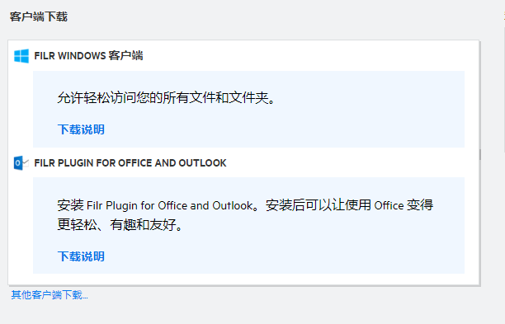Click the orange partial icon at the top-right edge
The height and width of the screenshot is (324, 505).
tap(503, 16)
